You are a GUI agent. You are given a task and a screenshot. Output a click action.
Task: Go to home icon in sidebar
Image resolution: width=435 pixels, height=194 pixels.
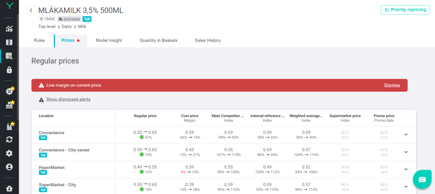(9, 188)
